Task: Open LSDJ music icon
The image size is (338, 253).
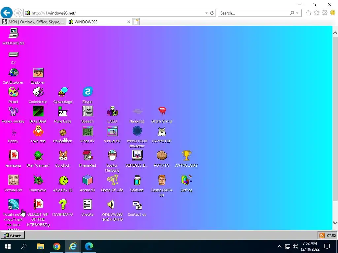Action: (112, 111)
